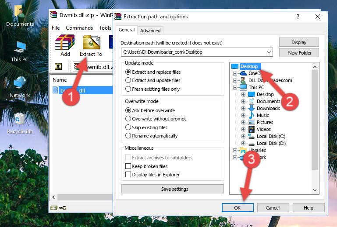
Task: Open the destination path dropdown arrow
Action: [x=269, y=52]
